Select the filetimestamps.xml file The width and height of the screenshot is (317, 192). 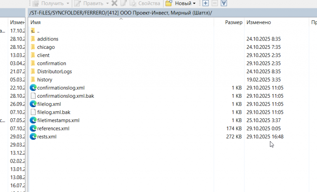55,120
